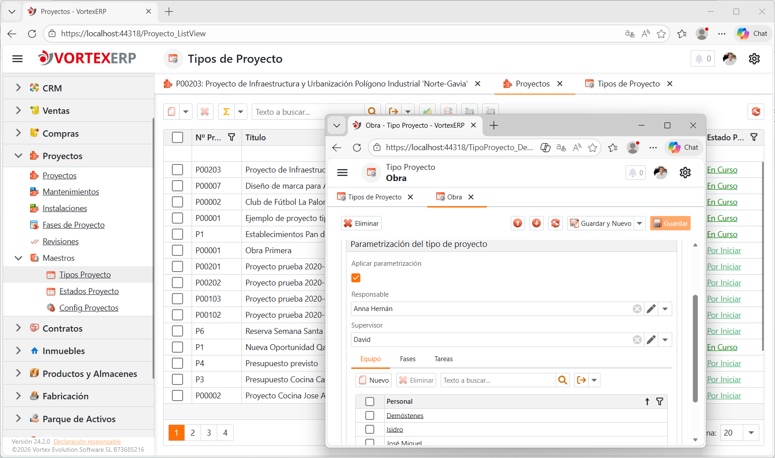Select all Personal rows checkbox
775x458 pixels.
pyautogui.click(x=370, y=402)
